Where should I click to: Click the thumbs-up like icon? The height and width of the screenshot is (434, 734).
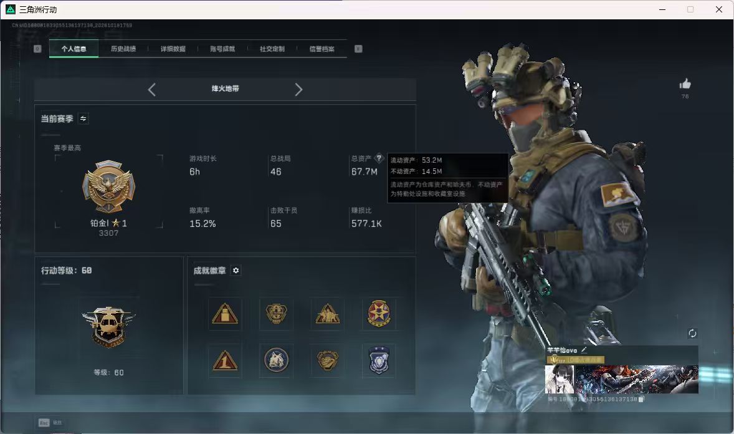(685, 84)
